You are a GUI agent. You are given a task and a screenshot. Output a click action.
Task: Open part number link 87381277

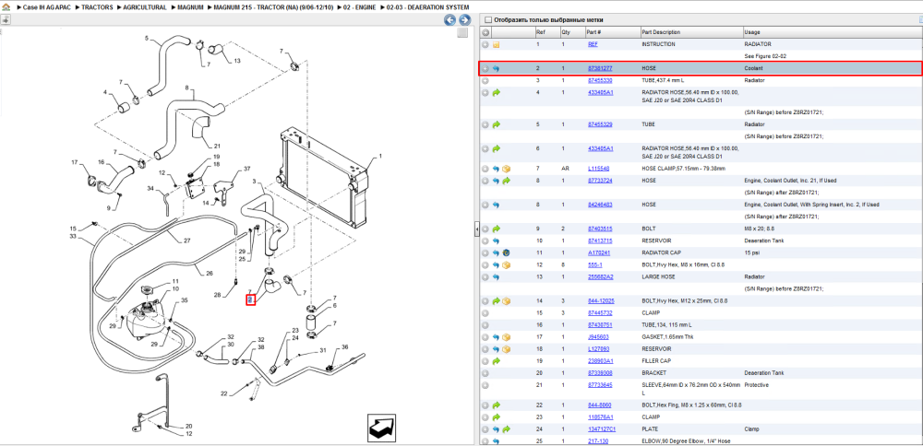click(x=600, y=69)
